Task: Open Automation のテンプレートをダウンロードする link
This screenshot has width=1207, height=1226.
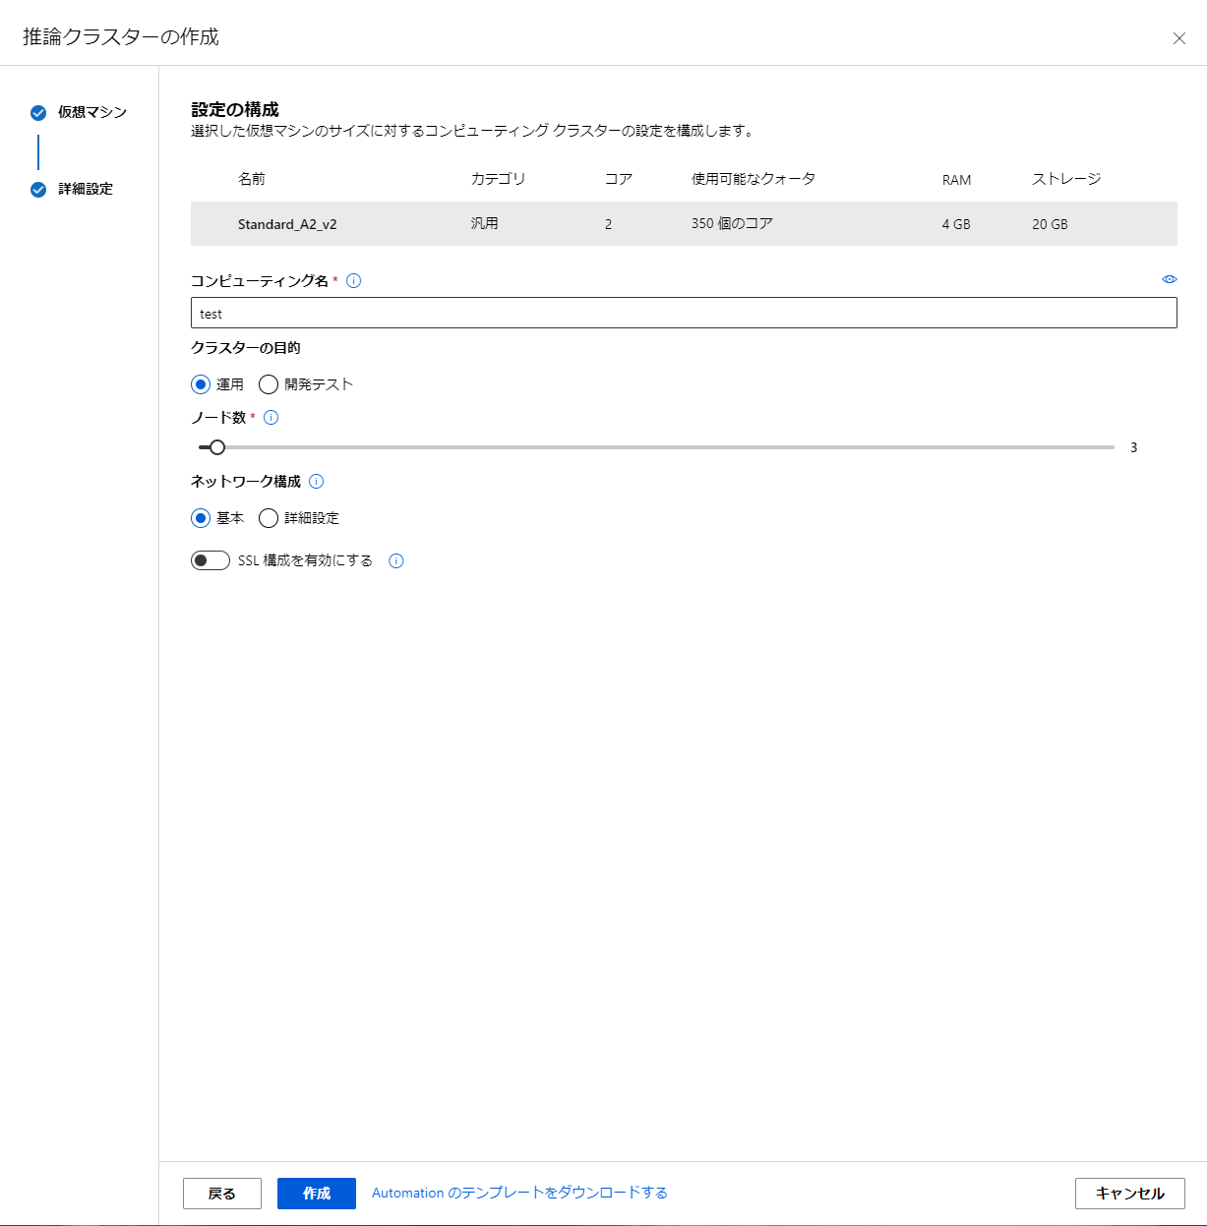Action: point(519,1193)
